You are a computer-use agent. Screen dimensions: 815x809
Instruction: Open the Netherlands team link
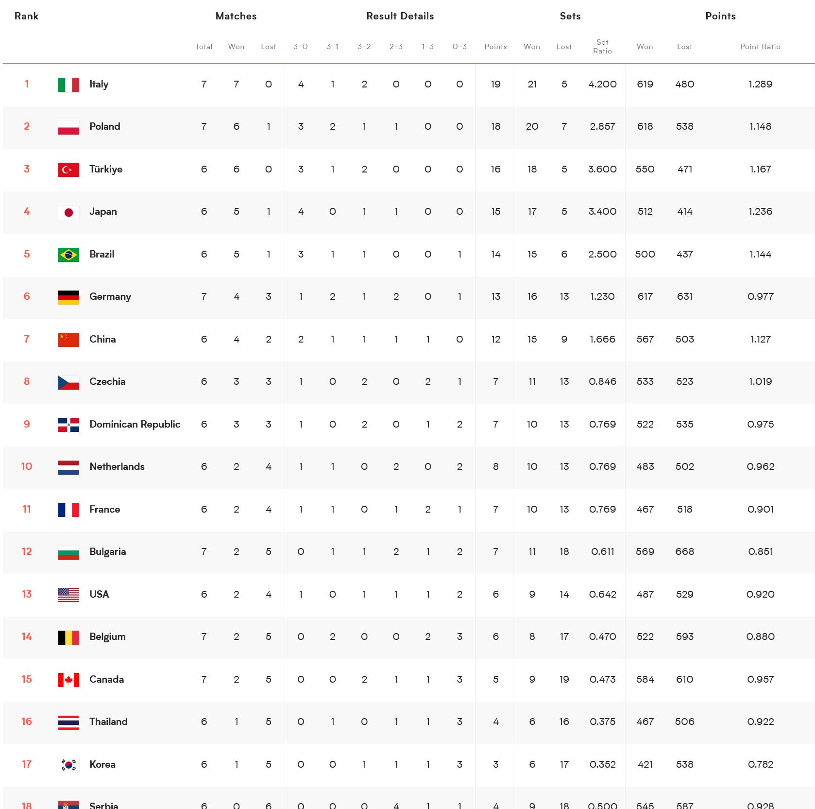117,466
